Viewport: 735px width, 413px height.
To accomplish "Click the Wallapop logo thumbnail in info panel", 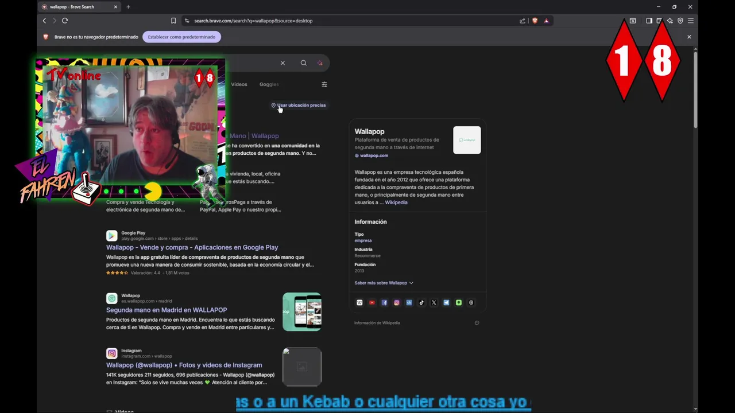I will (x=467, y=140).
